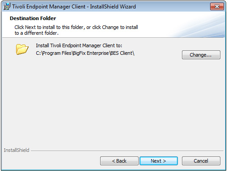
Task: Select the C:\Program Files install path text
Action: point(85,53)
